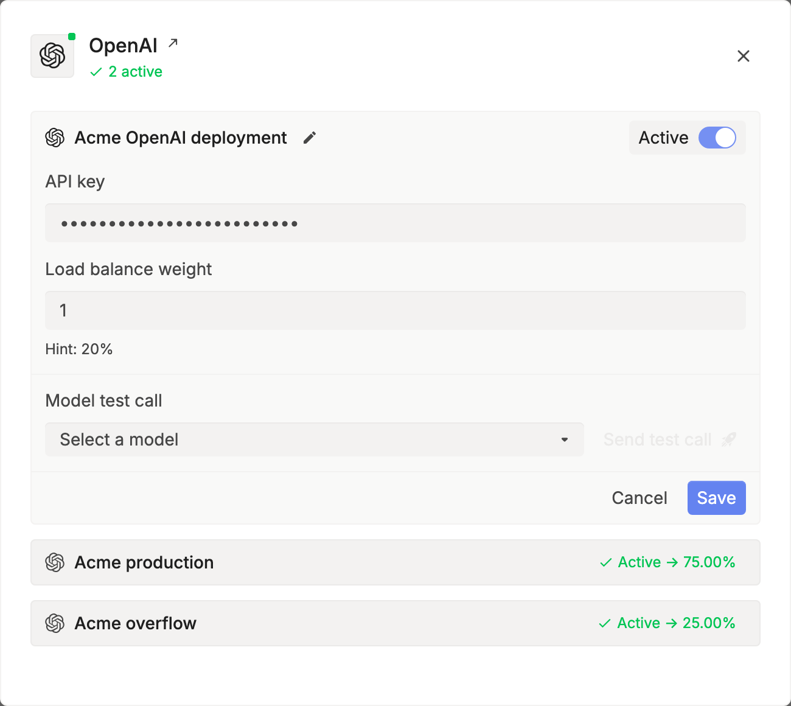Expand the Acme production deployment row

pyautogui.click(x=395, y=562)
